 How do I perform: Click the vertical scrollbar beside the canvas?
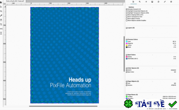(124, 54)
